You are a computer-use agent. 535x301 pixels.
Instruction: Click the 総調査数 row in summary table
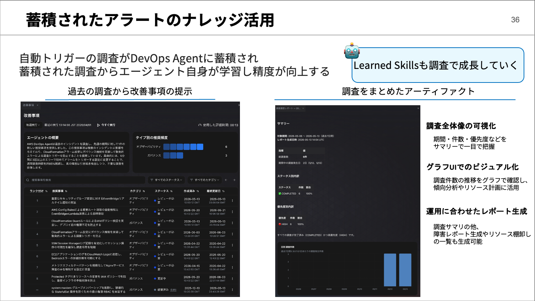pos(301,157)
